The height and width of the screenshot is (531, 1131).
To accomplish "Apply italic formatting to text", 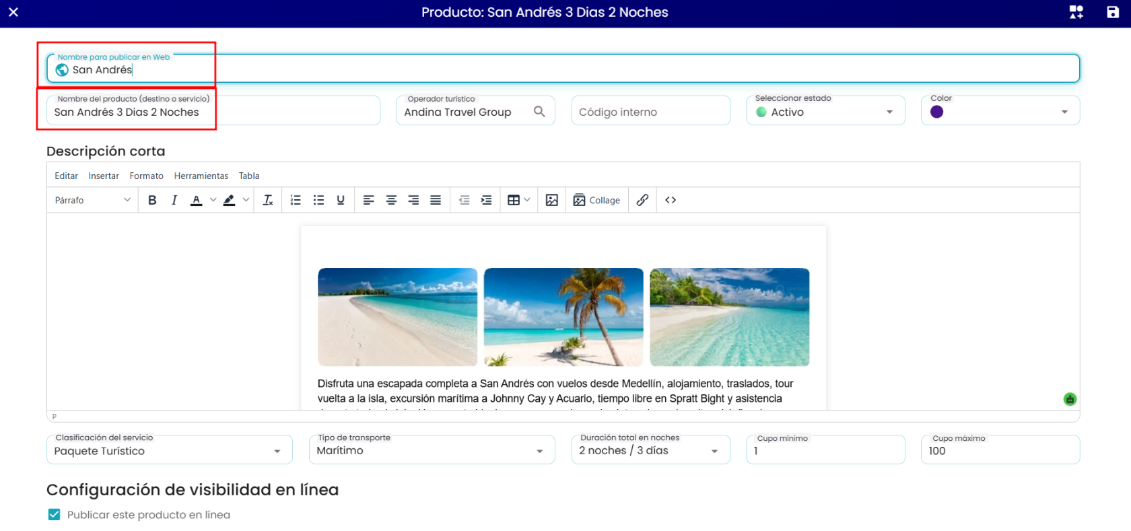I will click(174, 200).
